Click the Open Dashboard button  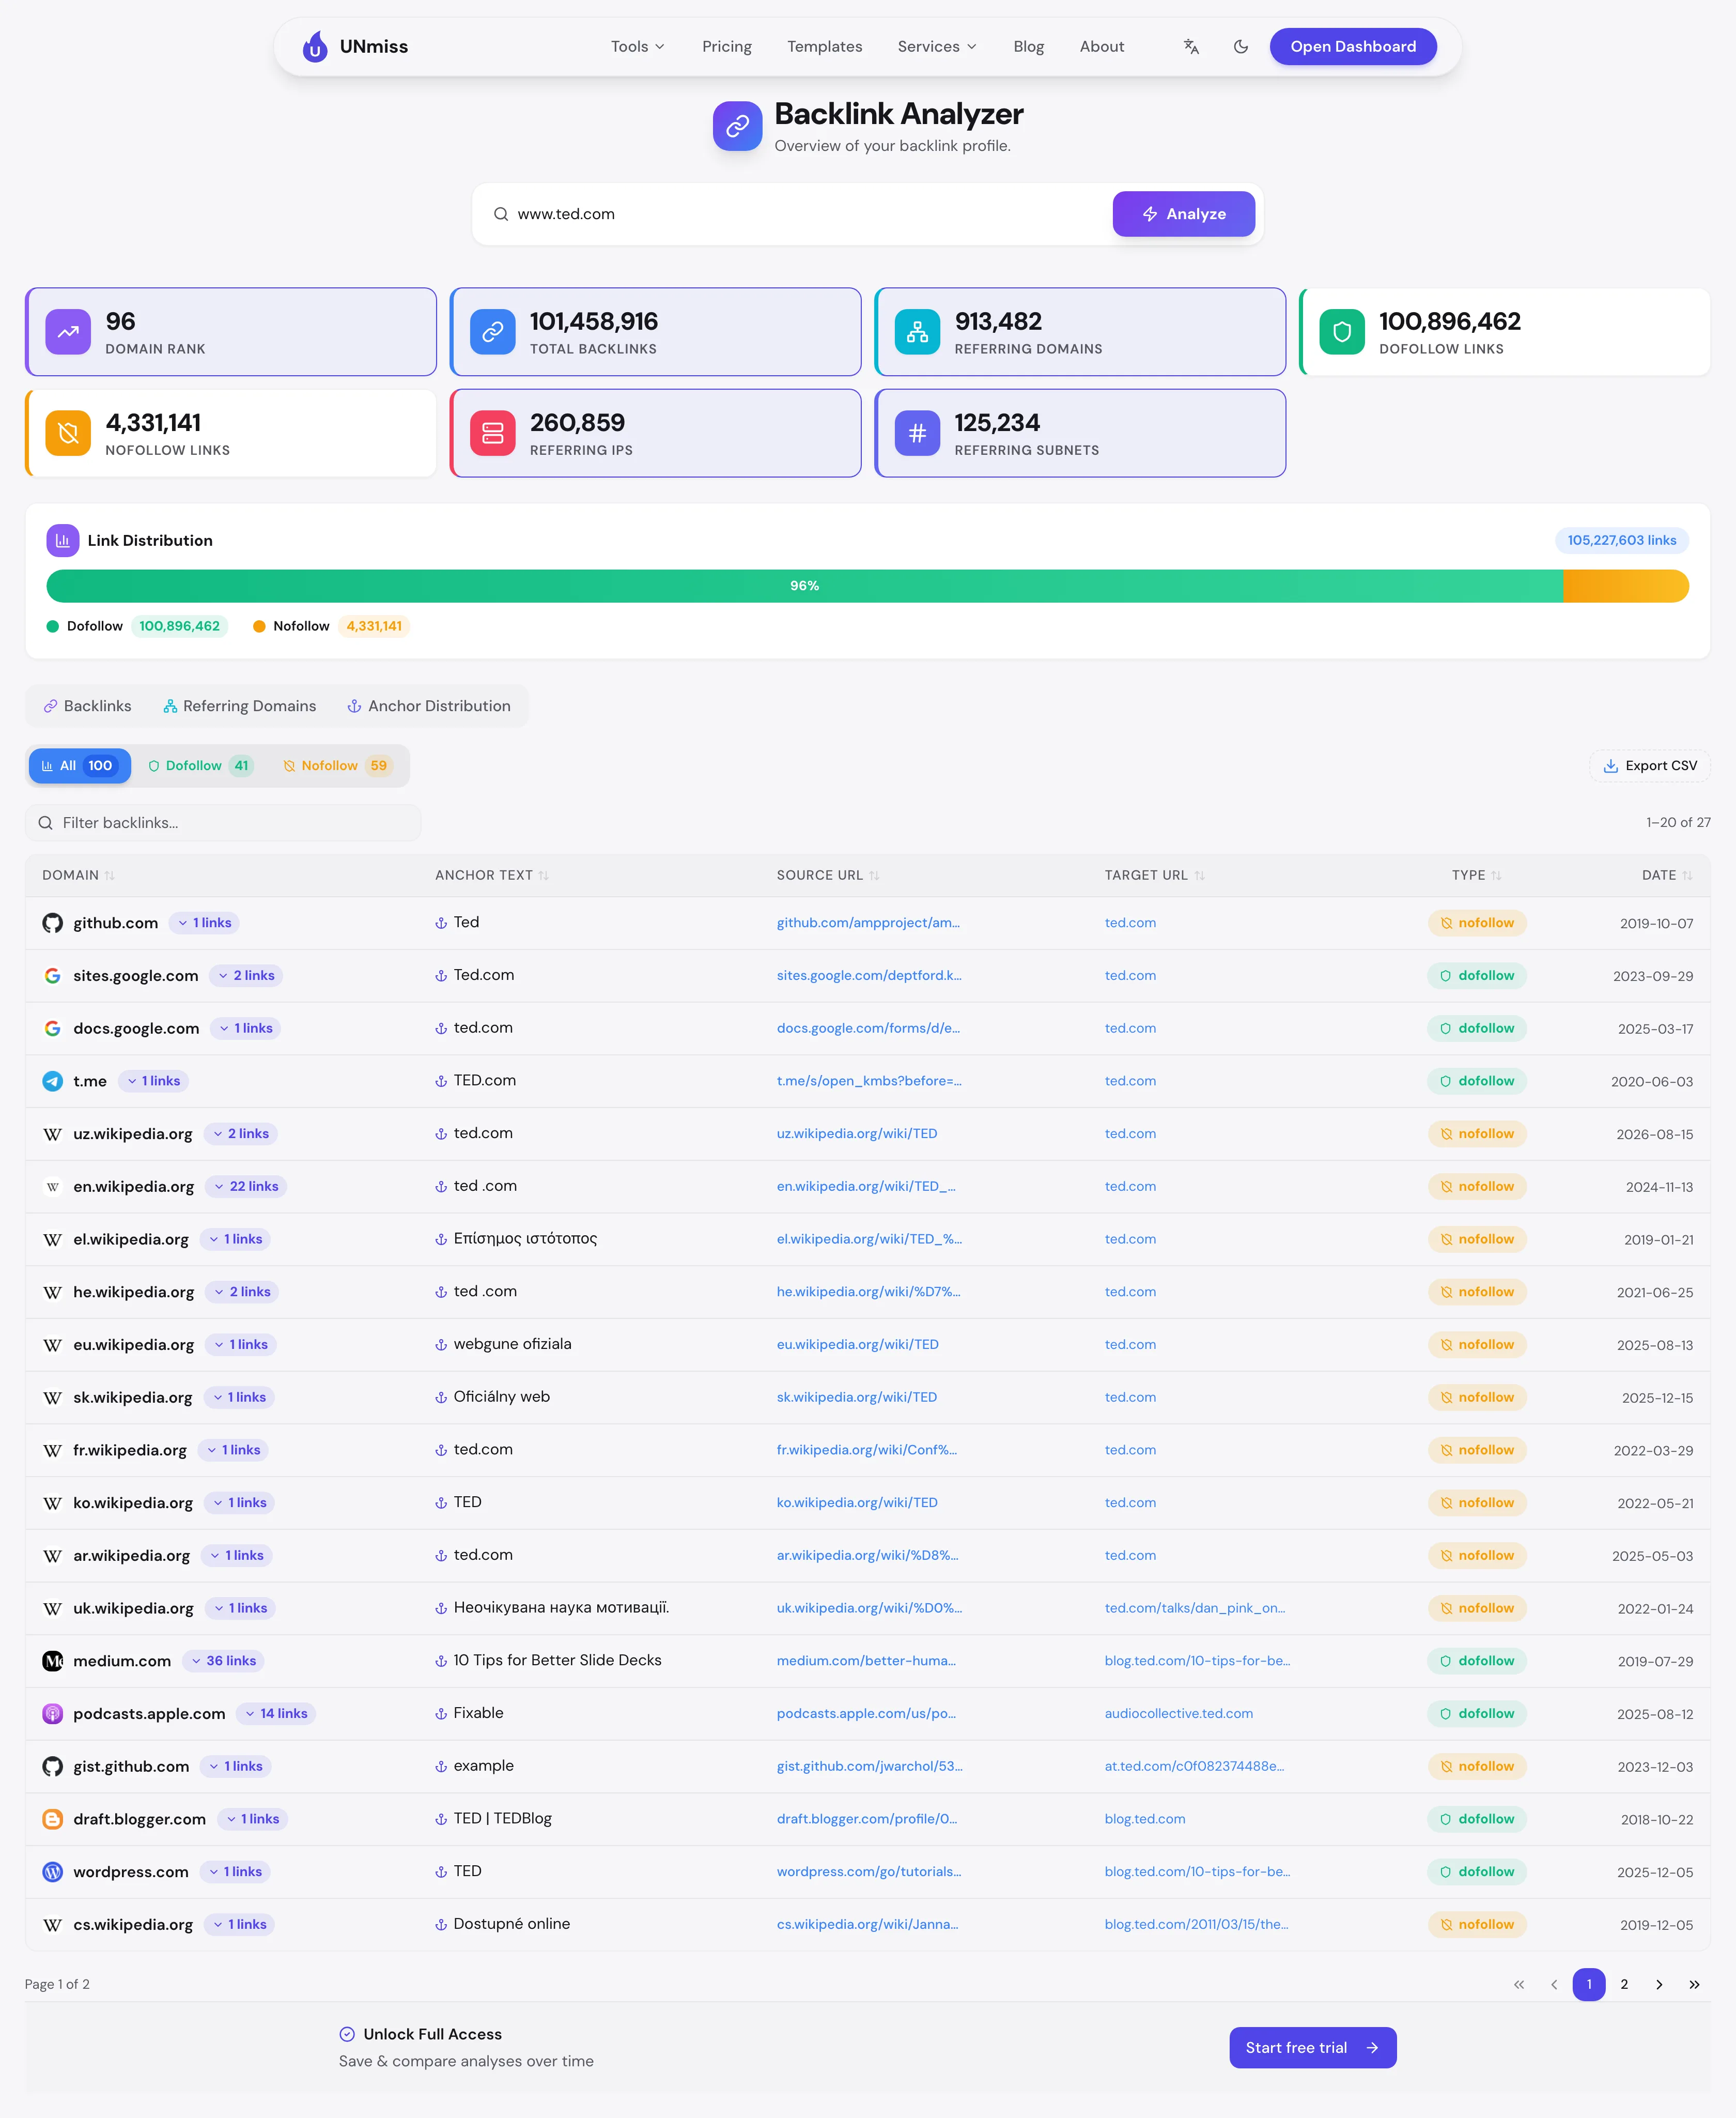1353,46
